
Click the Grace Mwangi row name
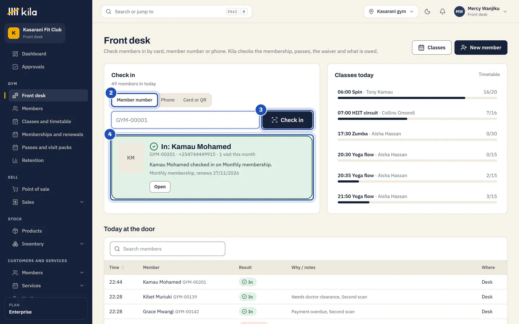tap(158, 311)
